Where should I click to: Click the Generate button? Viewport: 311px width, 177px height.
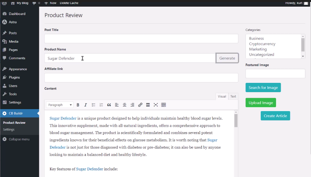tap(227, 58)
